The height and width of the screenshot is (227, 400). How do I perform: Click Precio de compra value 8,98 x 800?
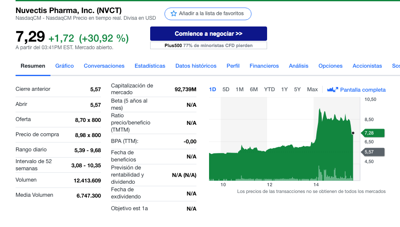(88, 135)
